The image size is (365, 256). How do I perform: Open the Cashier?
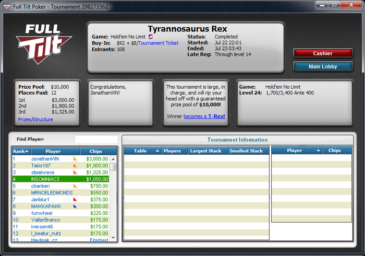coord(323,53)
